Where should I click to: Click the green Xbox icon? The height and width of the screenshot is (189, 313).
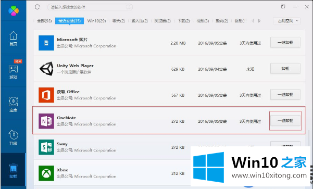(x=46, y=173)
